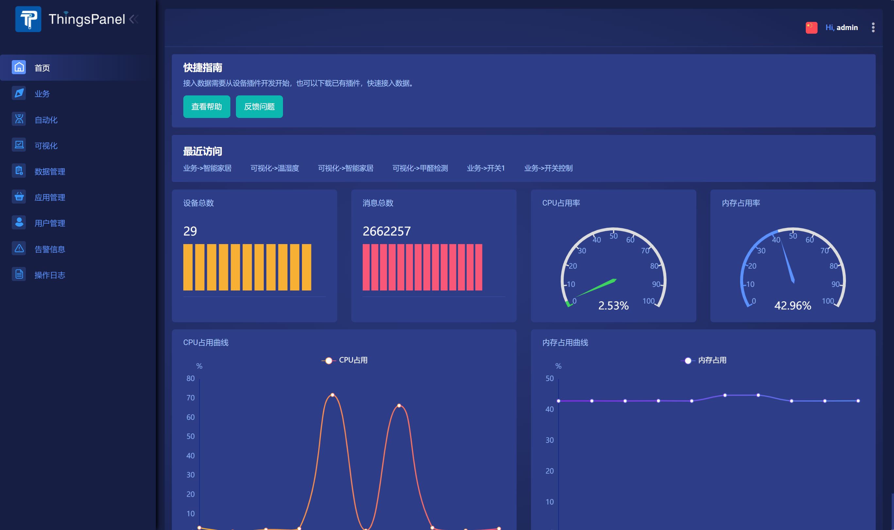Click the Hi, admin user label

tap(841, 27)
